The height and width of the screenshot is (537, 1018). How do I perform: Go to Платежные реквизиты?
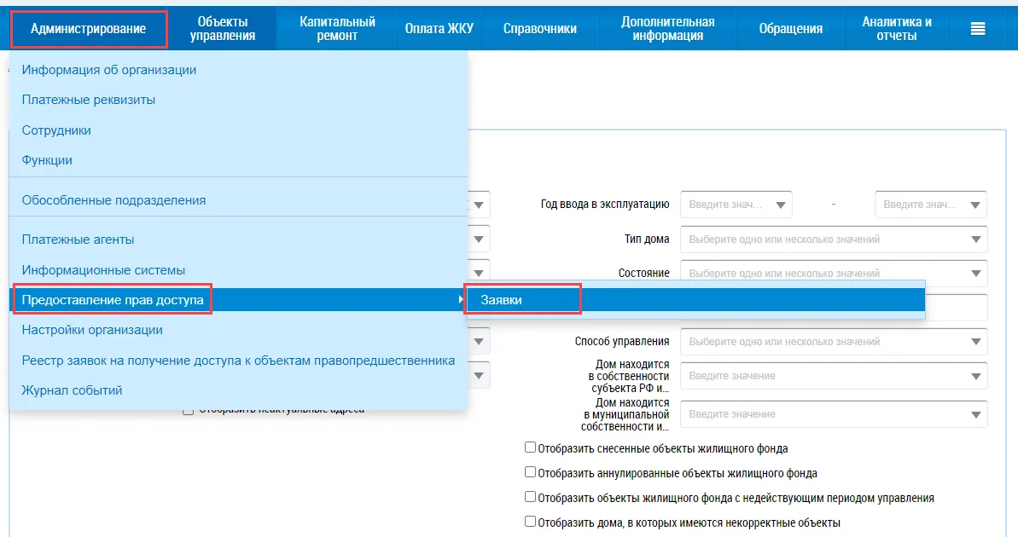[88, 100]
